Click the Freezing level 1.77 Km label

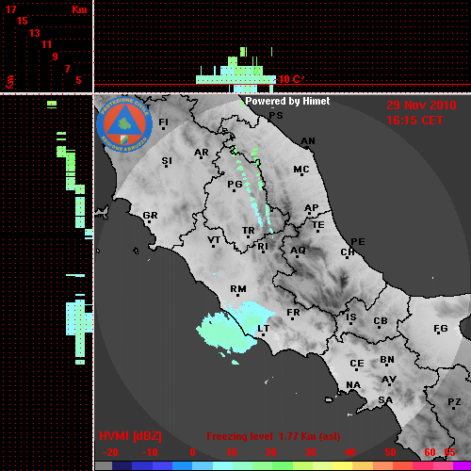273,436
